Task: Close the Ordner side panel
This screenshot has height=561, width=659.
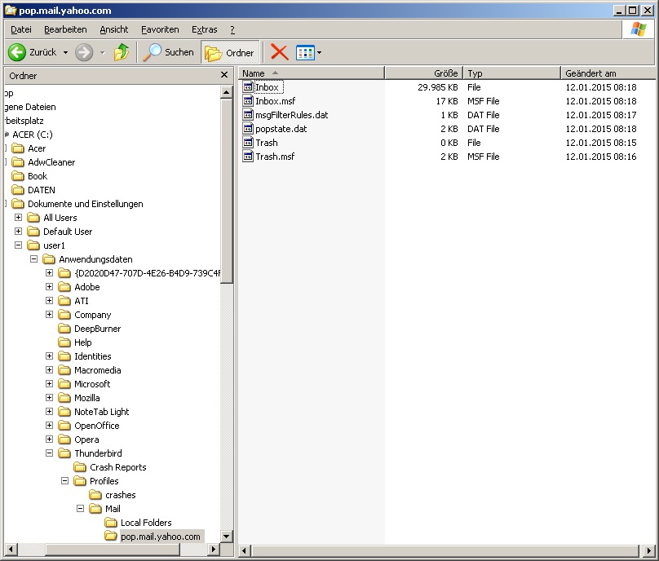Action: (x=224, y=75)
